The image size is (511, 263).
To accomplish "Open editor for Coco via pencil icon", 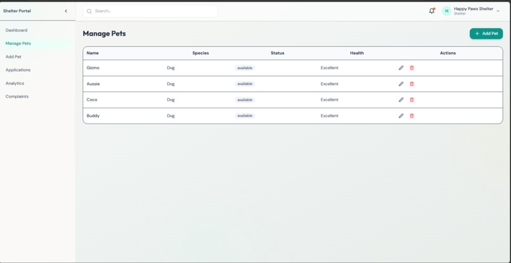I will (x=401, y=99).
